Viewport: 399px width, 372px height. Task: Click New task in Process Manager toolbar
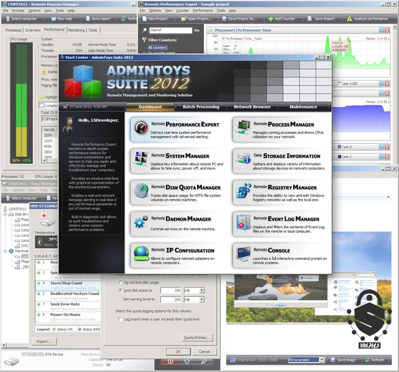tap(62, 19)
